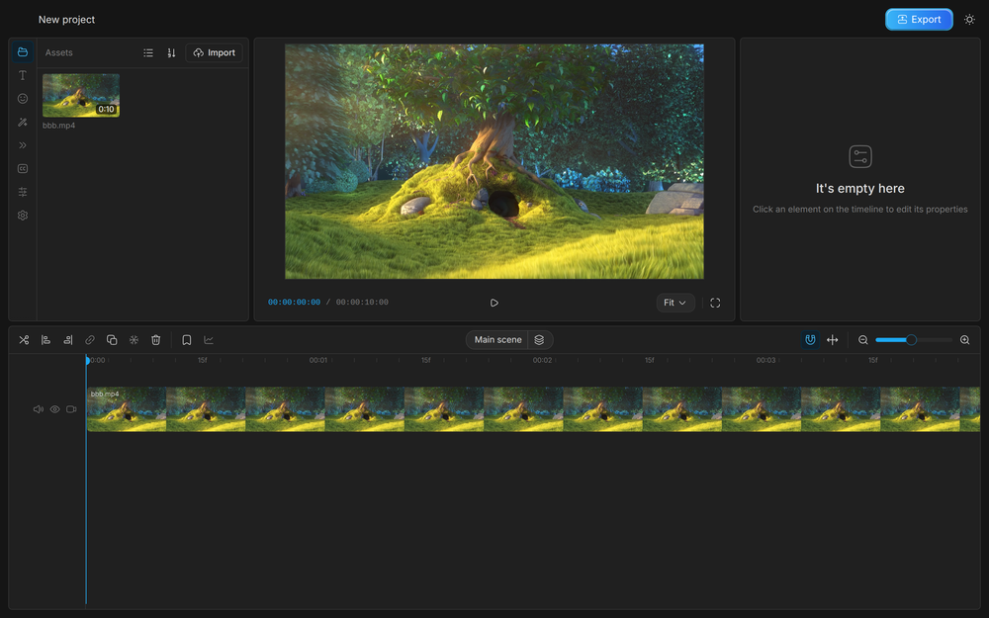Click the Assets panel heading
Screen dimensions: 989x618
tap(58, 53)
